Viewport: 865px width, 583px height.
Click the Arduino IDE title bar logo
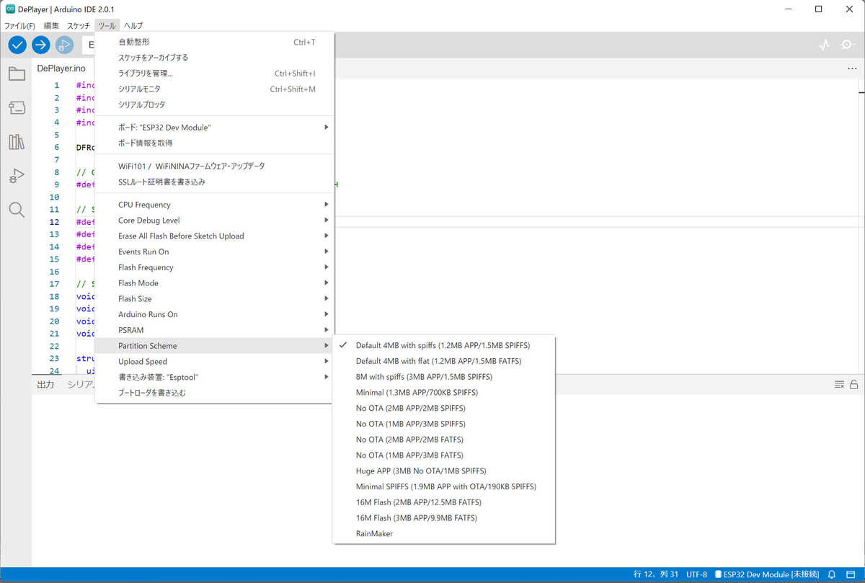pos(10,9)
